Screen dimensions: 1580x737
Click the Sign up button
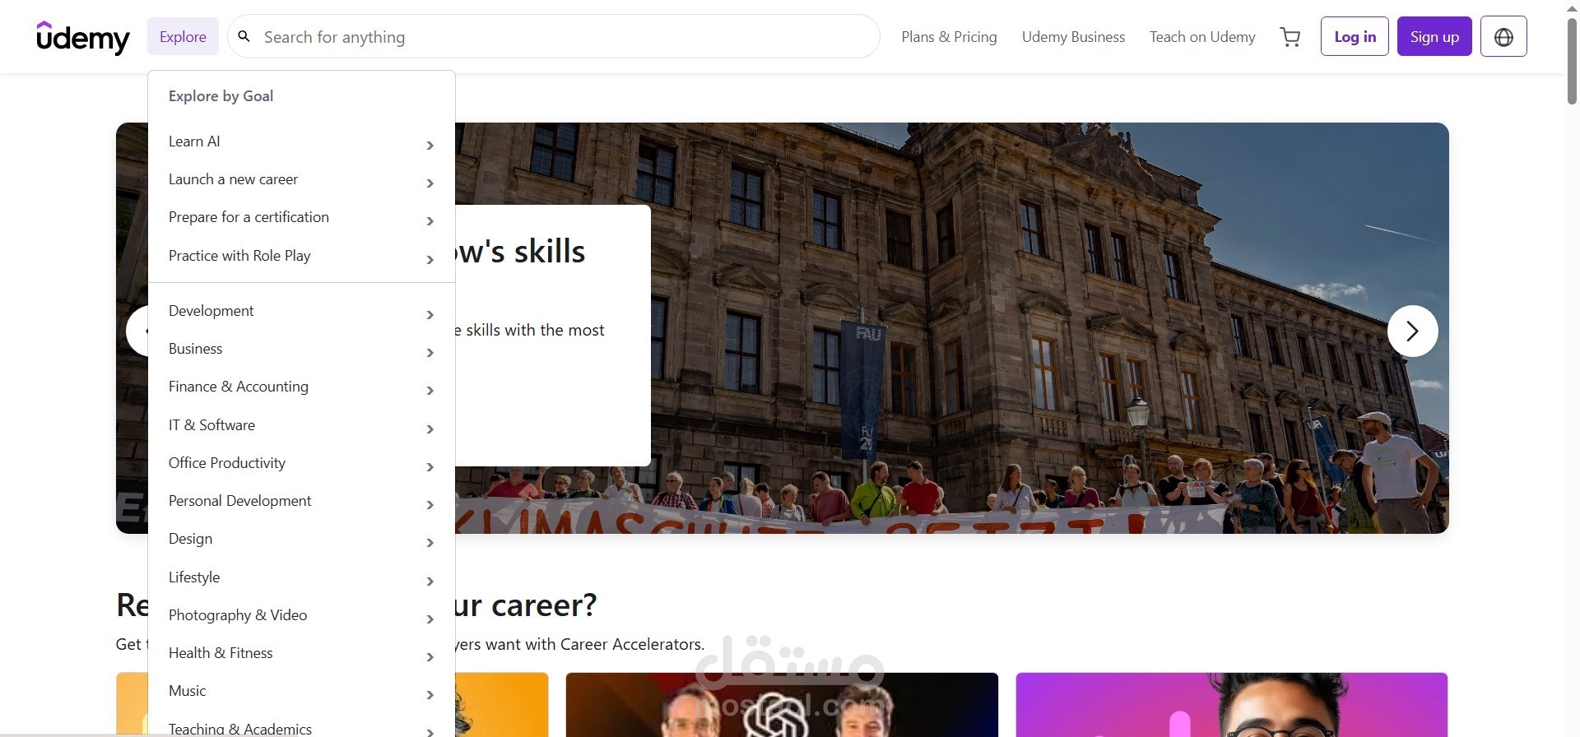coord(1434,37)
